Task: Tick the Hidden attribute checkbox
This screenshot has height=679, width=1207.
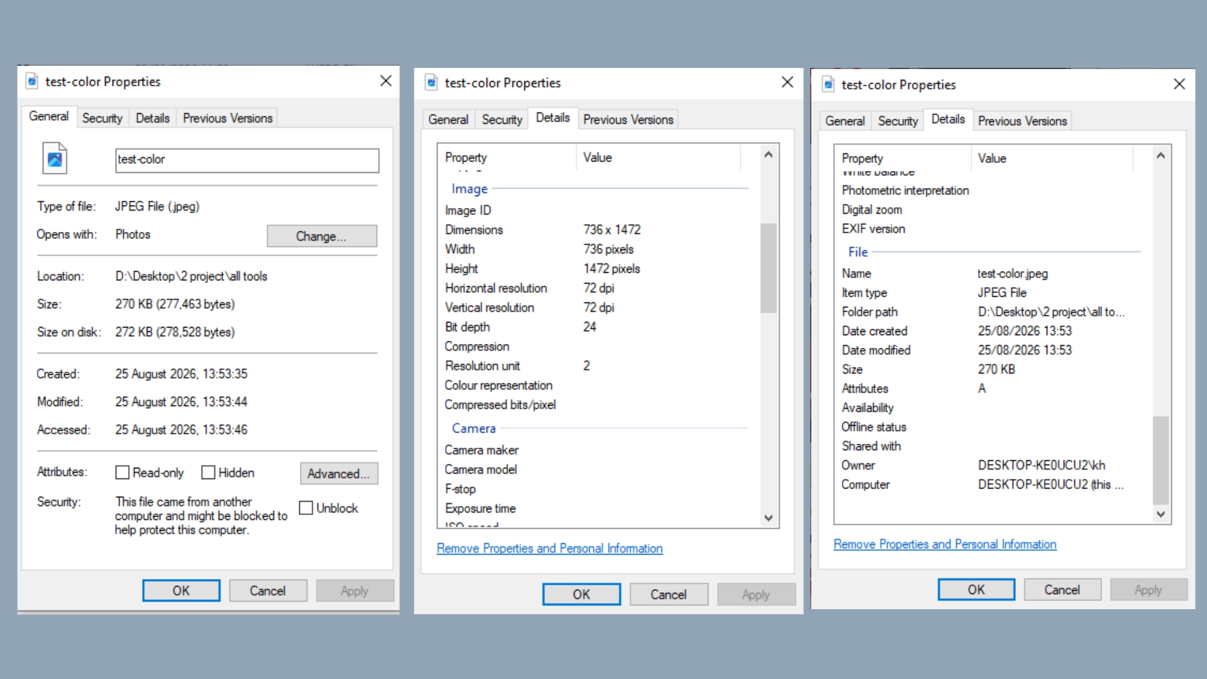Action: pyautogui.click(x=208, y=472)
